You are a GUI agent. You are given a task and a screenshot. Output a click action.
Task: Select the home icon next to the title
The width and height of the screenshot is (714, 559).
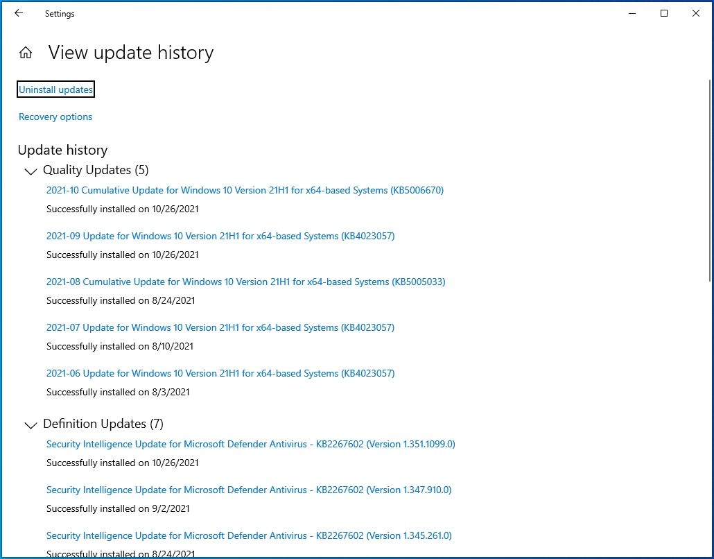25,52
